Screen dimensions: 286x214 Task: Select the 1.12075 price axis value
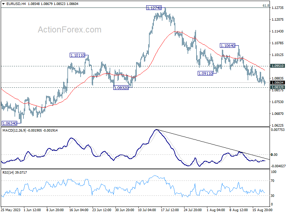pyautogui.click(x=278, y=20)
